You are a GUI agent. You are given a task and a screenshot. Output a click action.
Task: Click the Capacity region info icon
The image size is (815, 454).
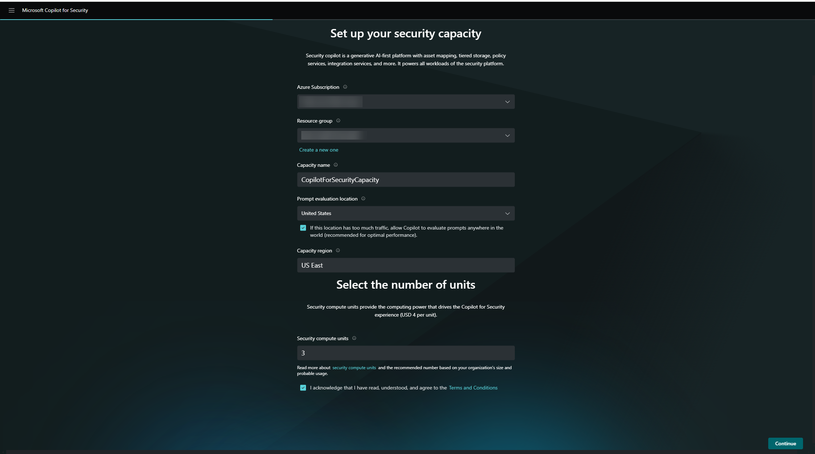338,251
